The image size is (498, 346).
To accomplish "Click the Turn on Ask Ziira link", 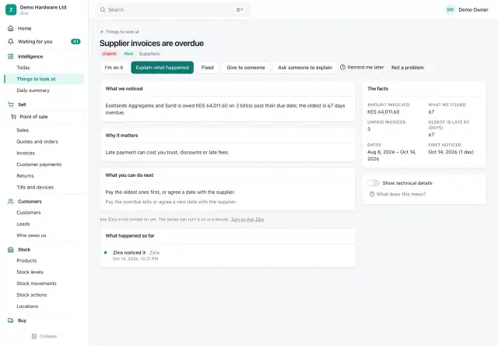I will 247,220.
